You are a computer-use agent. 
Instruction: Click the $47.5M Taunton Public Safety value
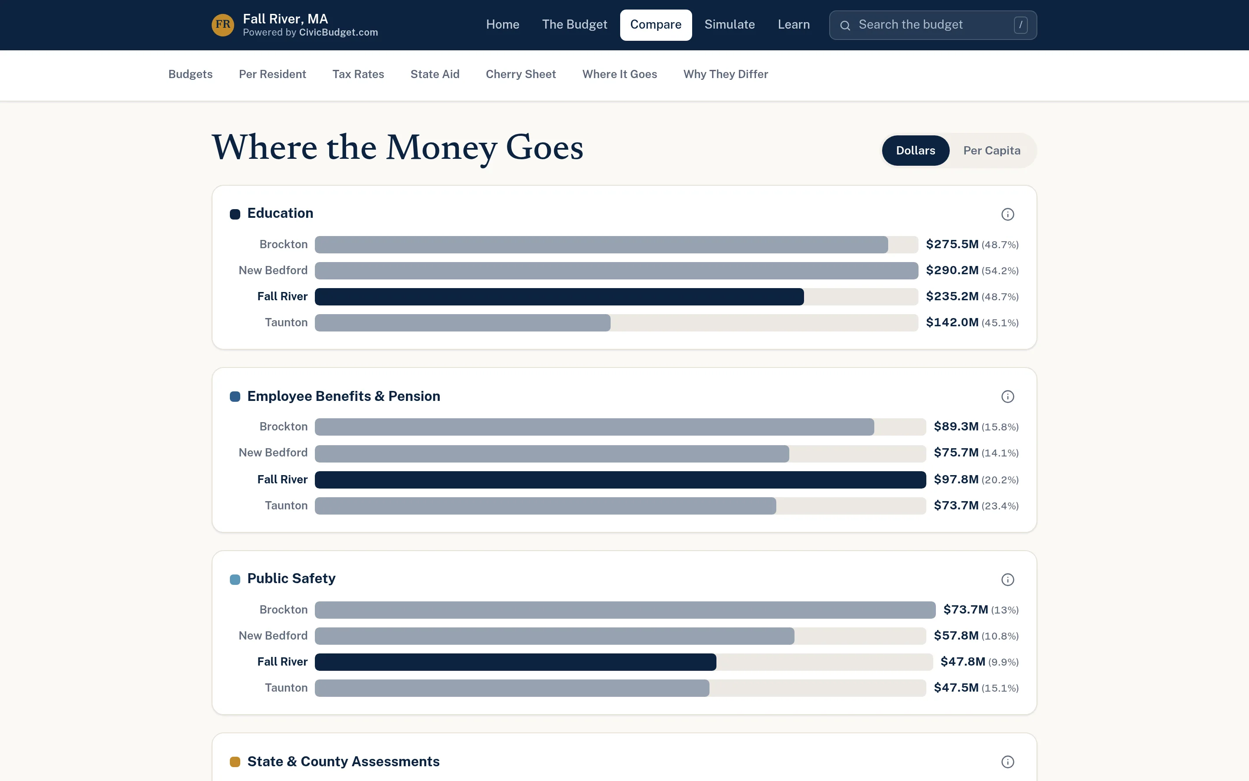pos(956,688)
